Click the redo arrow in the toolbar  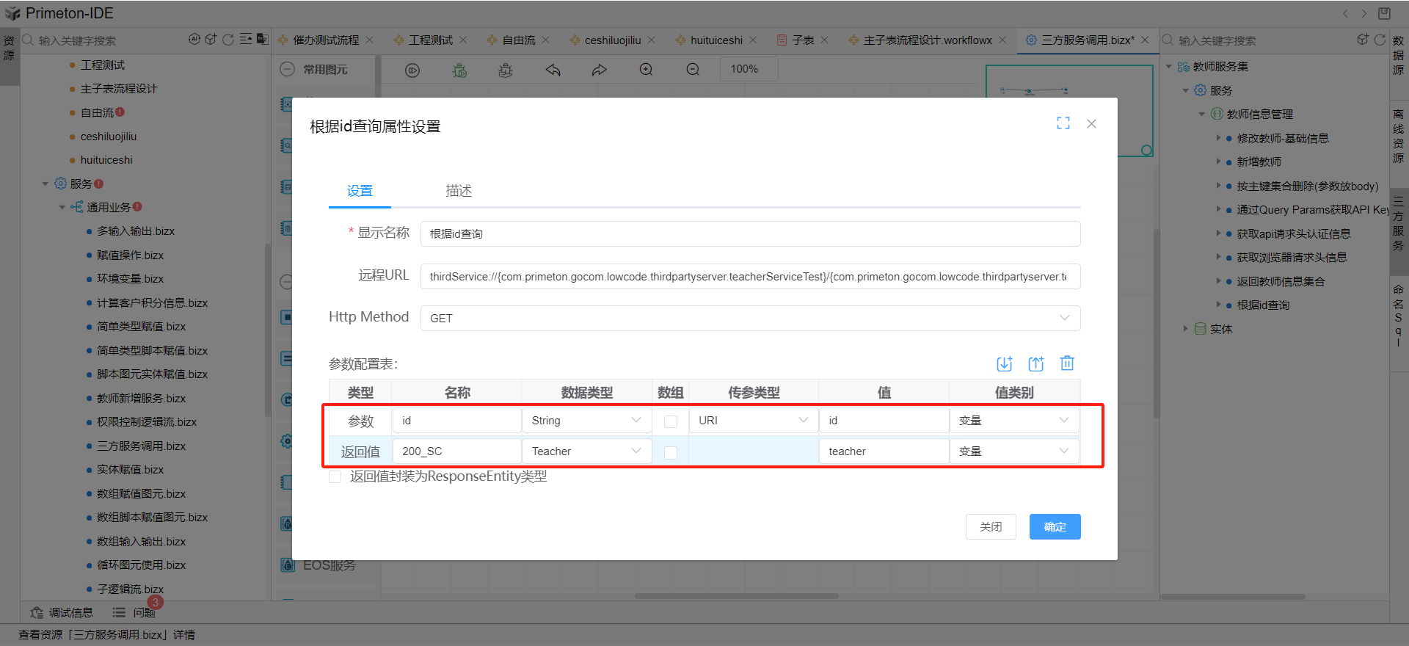click(x=599, y=70)
